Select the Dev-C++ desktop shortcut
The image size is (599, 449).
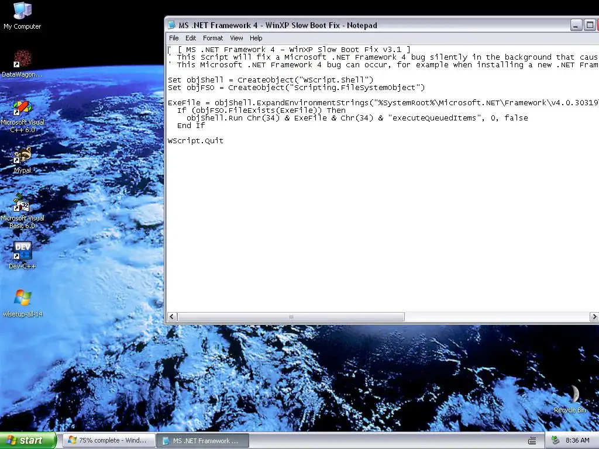pos(22,255)
